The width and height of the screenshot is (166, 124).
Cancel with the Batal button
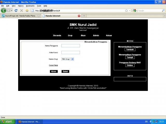65,72
